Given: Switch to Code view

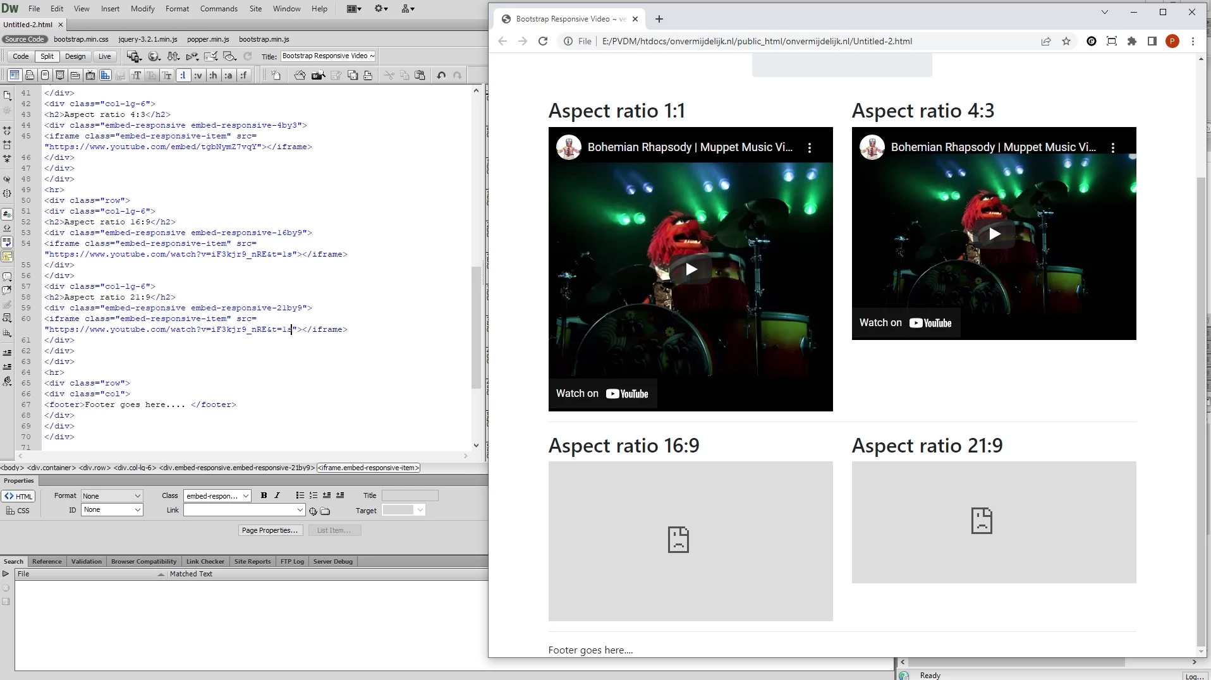Looking at the screenshot, I should point(20,56).
